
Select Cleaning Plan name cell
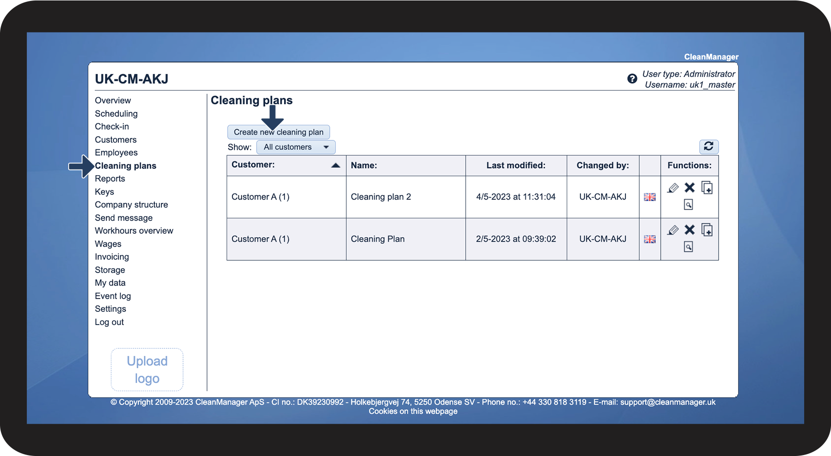[x=378, y=239]
